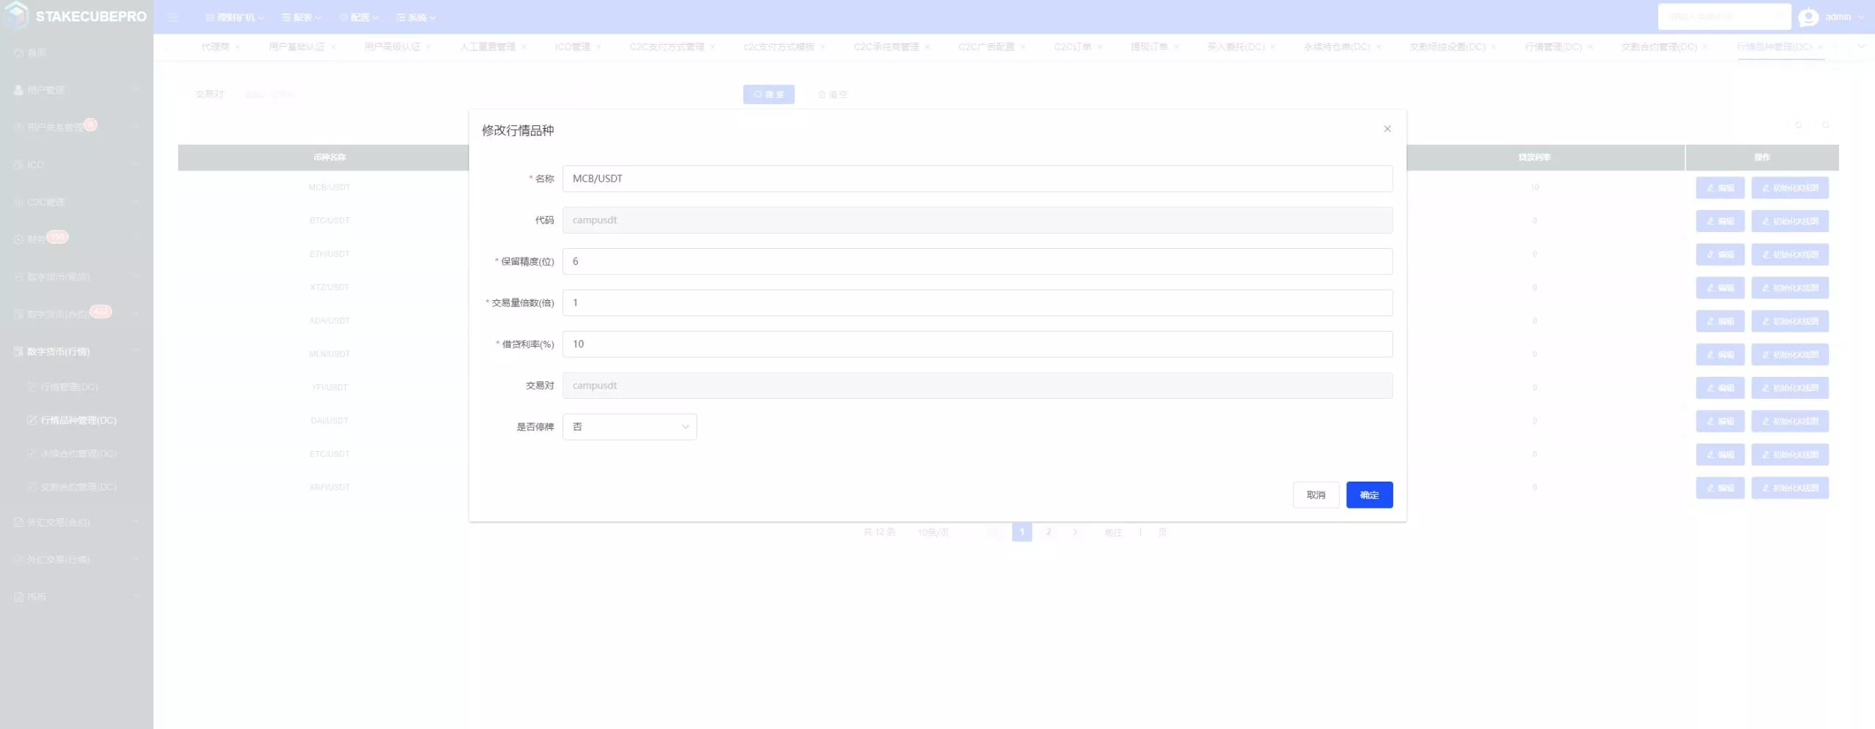Click the next page arrow

[x=1074, y=532]
